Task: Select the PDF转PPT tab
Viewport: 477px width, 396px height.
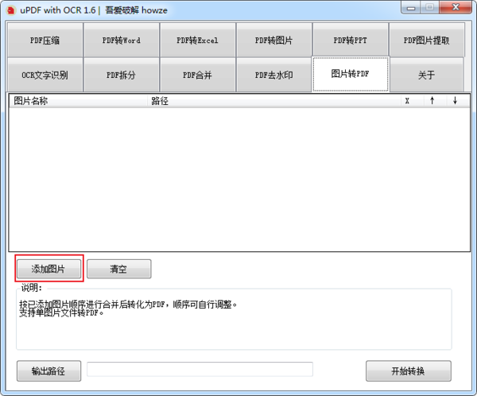Action: [351, 41]
